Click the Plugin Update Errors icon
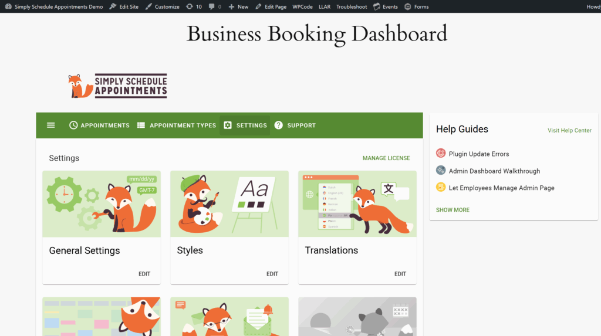Viewport: 601px width, 336px height. tap(441, 153)
